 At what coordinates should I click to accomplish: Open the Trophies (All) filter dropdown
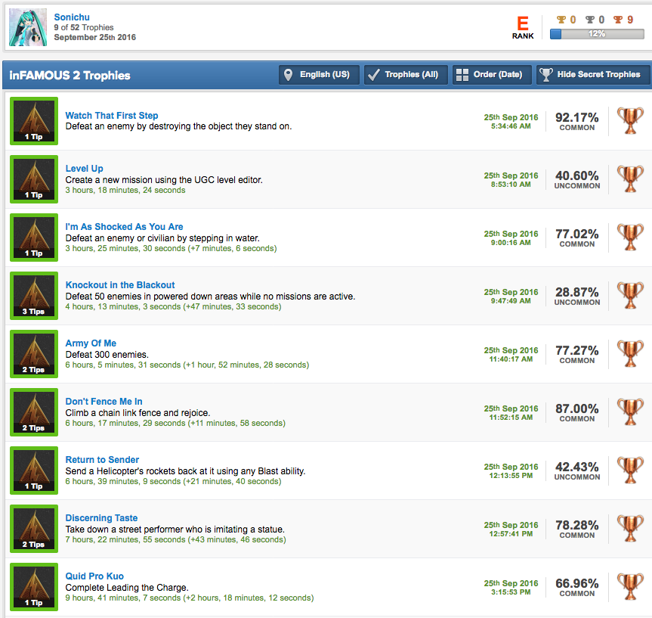pyautogui.click(x=406, y=75)
